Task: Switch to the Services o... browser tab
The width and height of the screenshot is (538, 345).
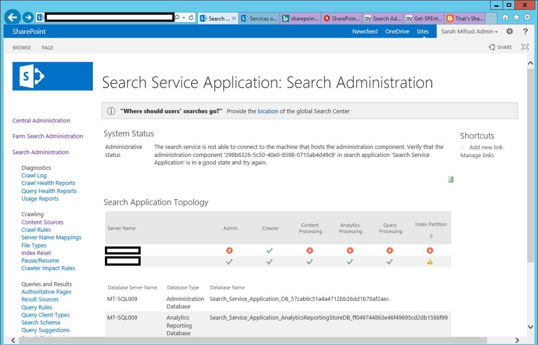Action: point(259,18)
